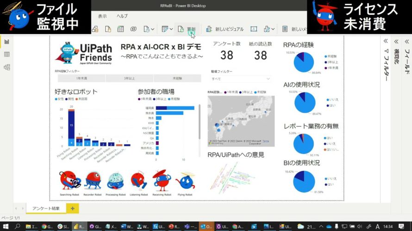This screenshot has width=412, height=231.
Task: Click the Terms link on map
Action: tap(266, 141)
